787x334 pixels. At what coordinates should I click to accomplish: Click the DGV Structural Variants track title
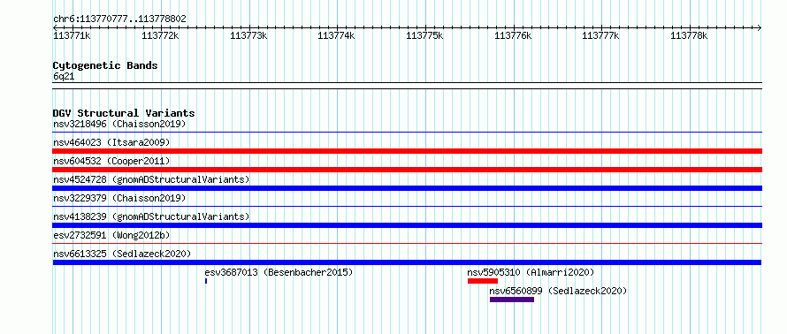coord(124,113)
